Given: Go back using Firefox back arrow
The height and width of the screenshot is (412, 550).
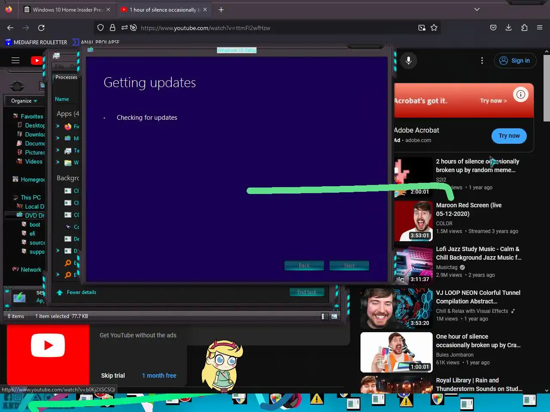Looking at the screenshot, I should pyautogui.click(x=10, y=28).
